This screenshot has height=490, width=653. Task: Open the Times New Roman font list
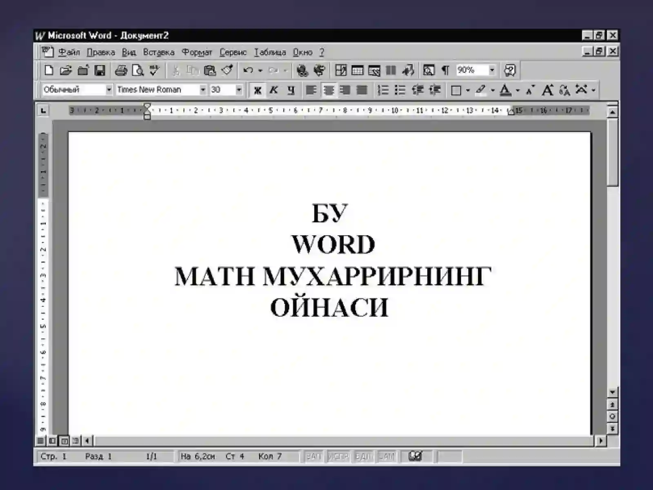point(202,89)
